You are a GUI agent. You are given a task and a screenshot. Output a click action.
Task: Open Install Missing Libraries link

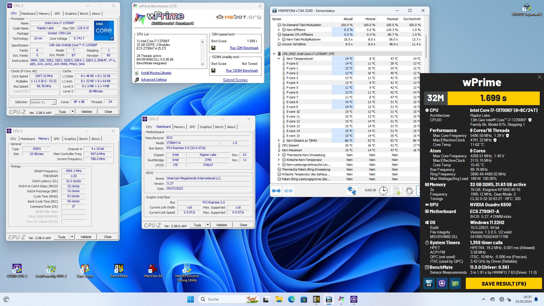coord(156,73)
